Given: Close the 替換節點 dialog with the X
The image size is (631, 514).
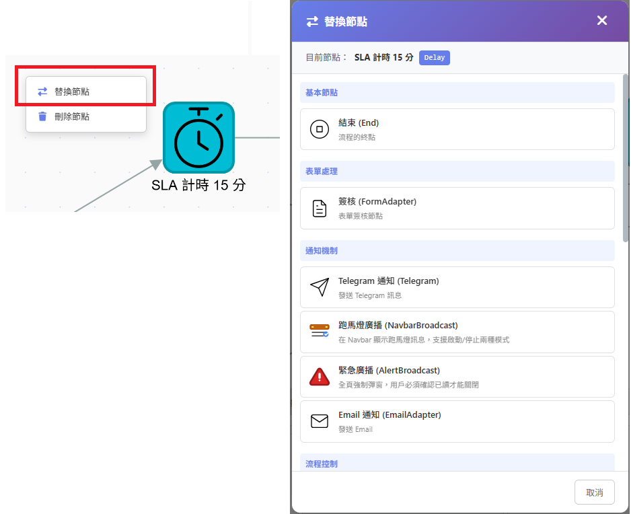Looking at the screenshot, I should point(602,21).
